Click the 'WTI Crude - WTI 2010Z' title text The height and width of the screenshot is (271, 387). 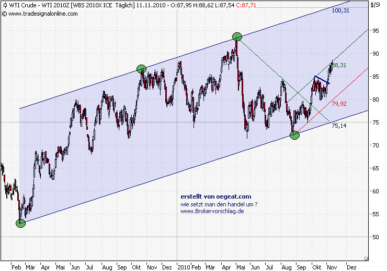point(39,5)
